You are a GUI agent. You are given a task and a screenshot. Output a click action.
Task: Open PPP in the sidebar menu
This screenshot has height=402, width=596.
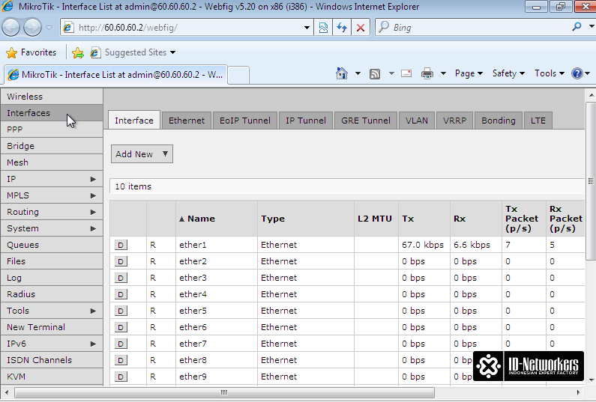point(52,130)
